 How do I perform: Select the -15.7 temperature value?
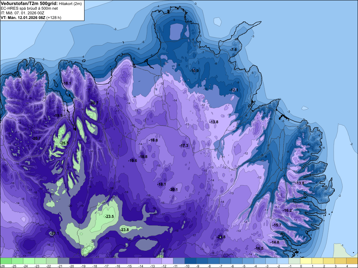point(277,225)
